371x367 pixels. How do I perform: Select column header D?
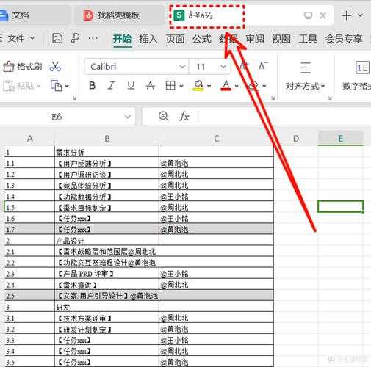296,139
